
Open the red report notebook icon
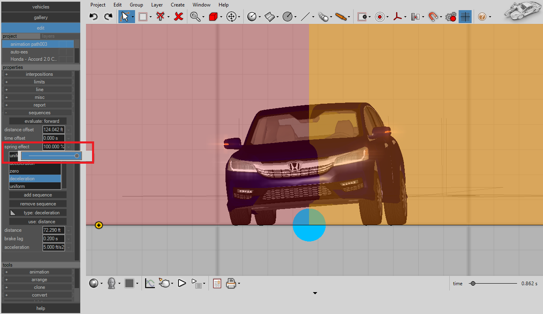tap(217, 283)
